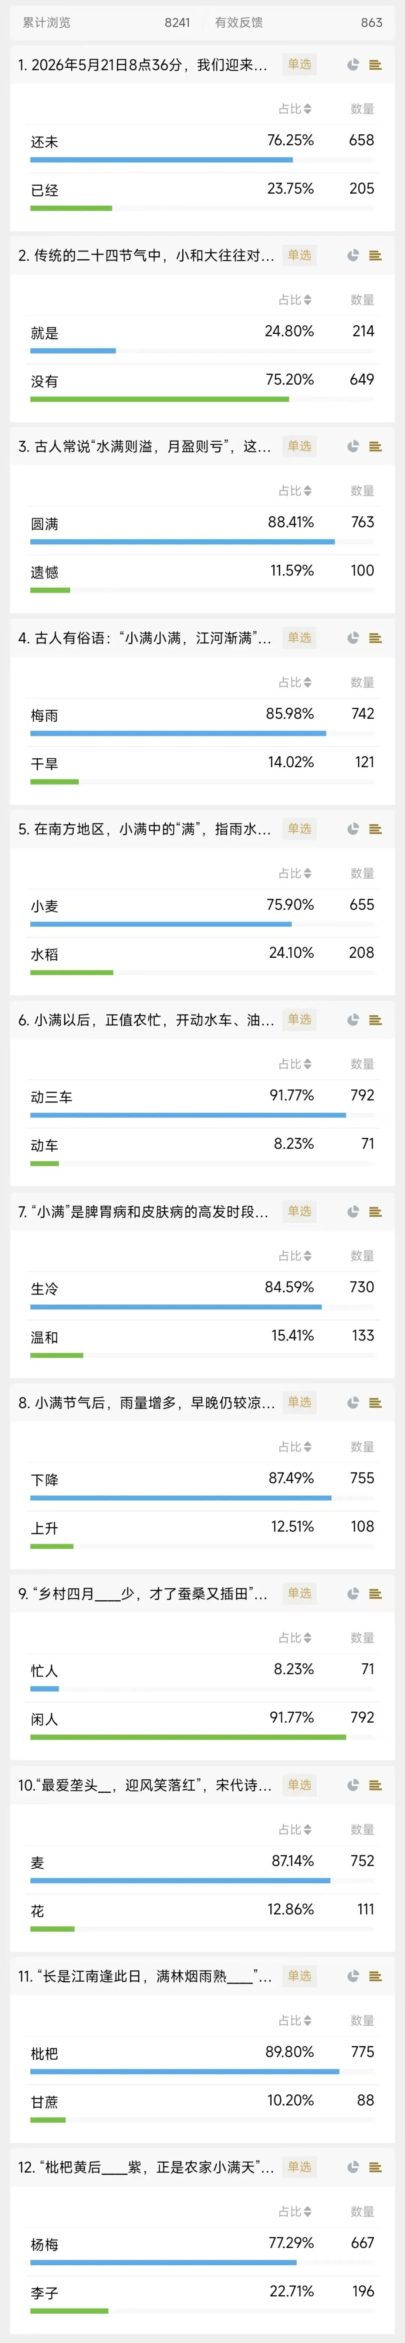Sort question 11 枇杷/甘蔗 by 占比
Viewport: 405px width, 2343px height.
(295, 2020)
